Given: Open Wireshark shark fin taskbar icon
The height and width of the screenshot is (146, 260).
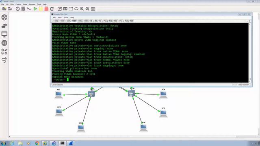Looking at the screenshot, I should (x=71, y=143).
